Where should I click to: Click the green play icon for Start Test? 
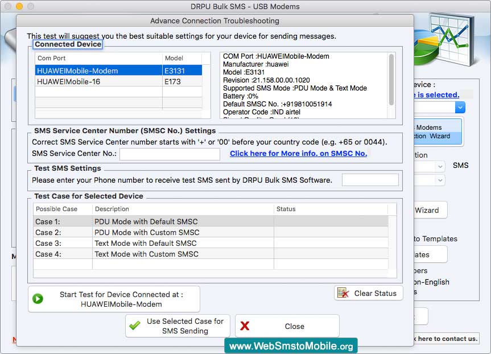tap(38, 299)
